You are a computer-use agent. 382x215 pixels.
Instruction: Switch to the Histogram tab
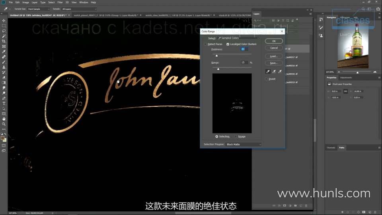click(345, 18)
